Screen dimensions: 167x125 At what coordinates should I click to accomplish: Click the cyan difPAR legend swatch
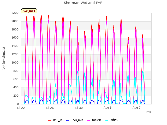[x=107, y=120]
